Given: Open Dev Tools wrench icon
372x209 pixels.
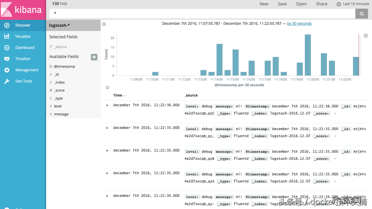Looking at the screenshot, I should (x=7, y=81).
